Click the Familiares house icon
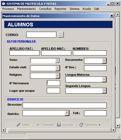121x140 pixels. click(81, 125)
